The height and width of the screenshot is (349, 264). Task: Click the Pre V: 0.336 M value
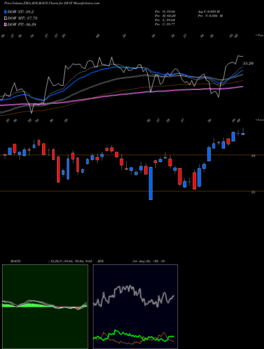211,16
